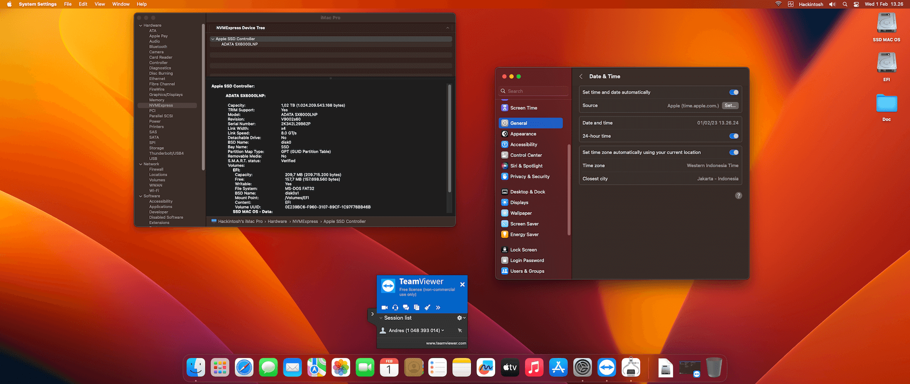Select General in Settings sidebar
This screenshot has width=910, height=384.
pyautogui.click(x=531, y=123)
